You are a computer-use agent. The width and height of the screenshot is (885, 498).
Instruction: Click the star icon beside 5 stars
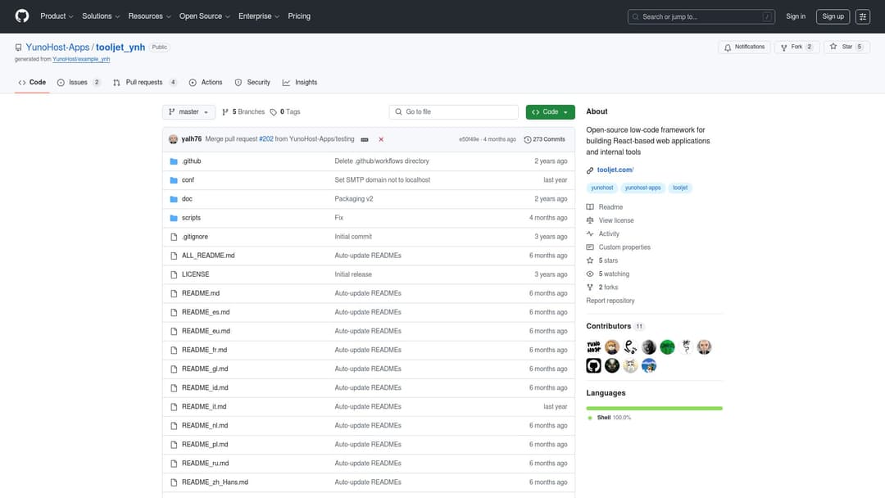590,260
